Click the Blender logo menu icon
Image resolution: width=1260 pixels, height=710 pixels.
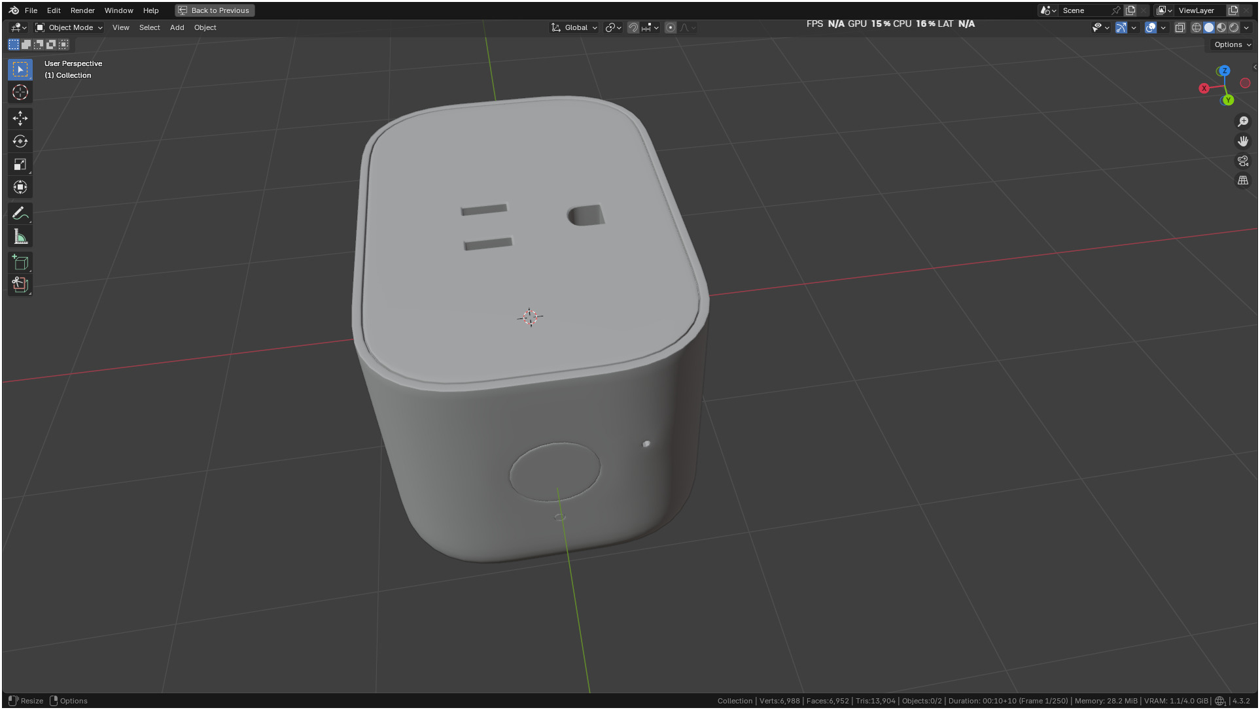click(14, 10)
